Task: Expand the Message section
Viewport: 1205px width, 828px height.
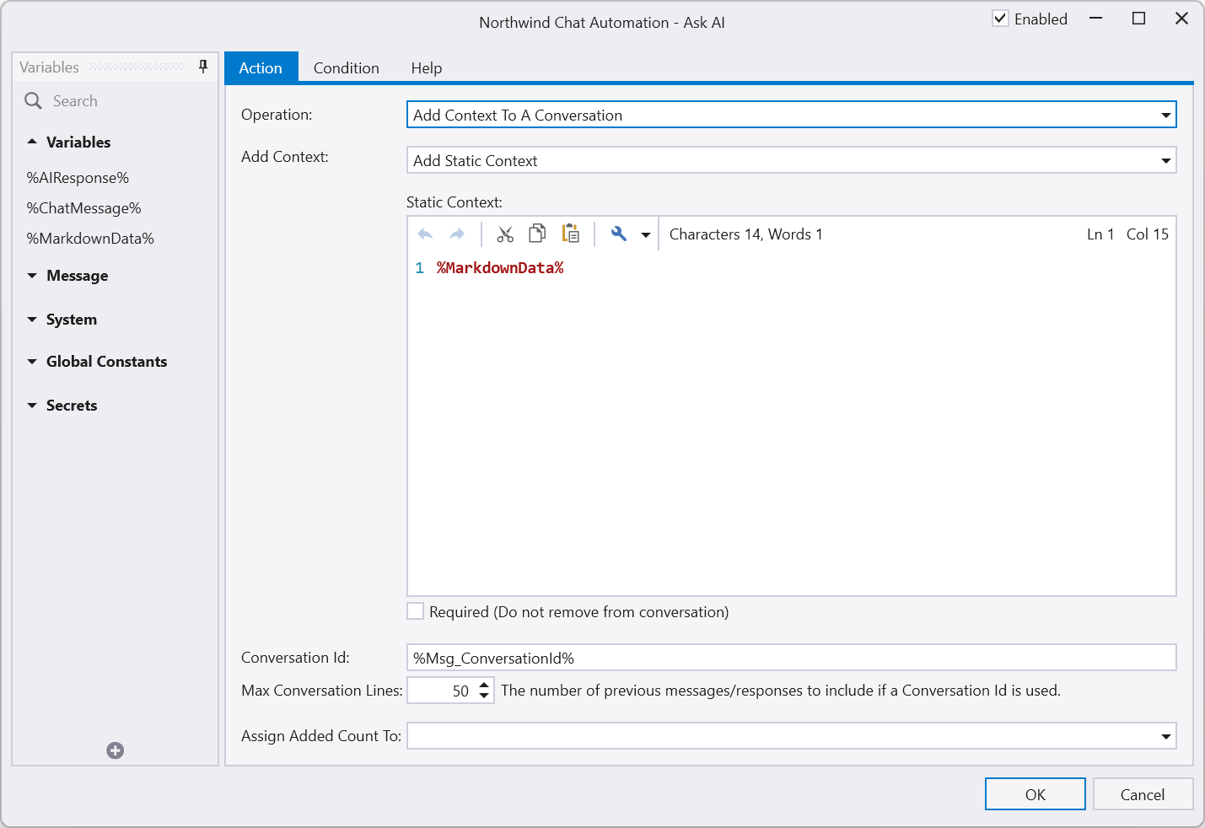Action: click(x=32, y=276)
